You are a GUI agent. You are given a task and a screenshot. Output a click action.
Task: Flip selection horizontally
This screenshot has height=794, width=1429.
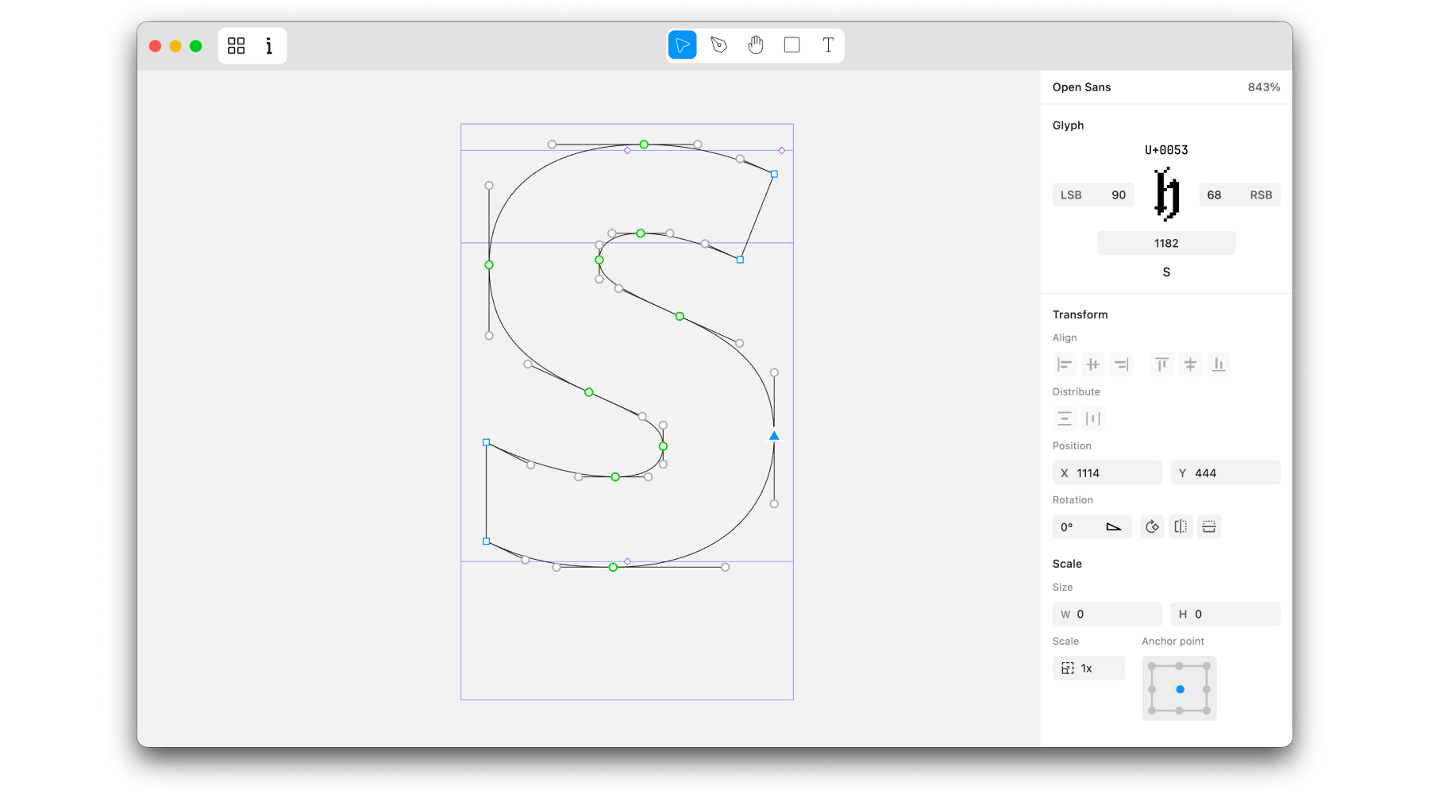tap(1181, 526)
